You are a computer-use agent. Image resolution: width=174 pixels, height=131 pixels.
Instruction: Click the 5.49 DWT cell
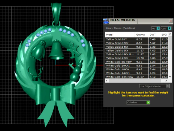(x=154, y=39)
